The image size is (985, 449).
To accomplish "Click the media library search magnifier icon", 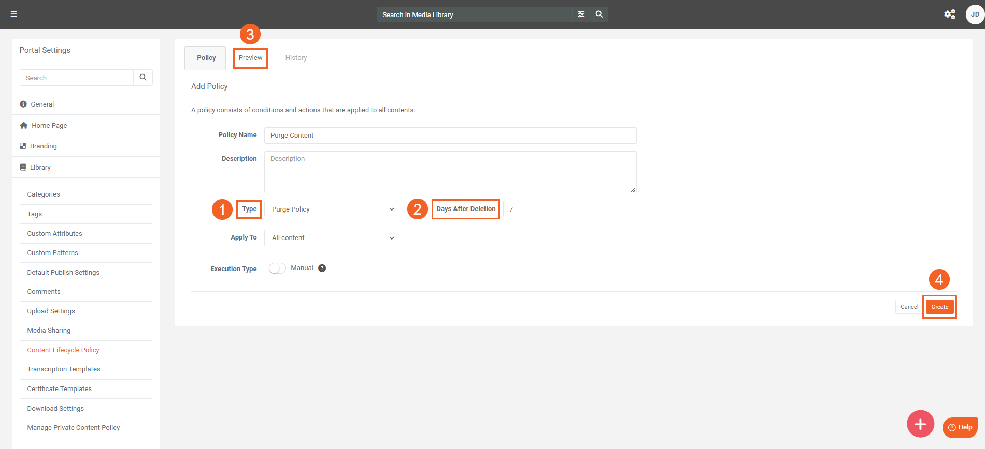I will [599, 14].
